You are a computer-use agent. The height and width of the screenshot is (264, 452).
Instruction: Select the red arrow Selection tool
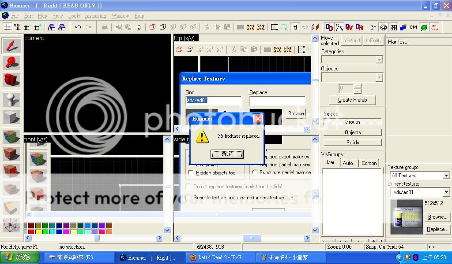11,46
